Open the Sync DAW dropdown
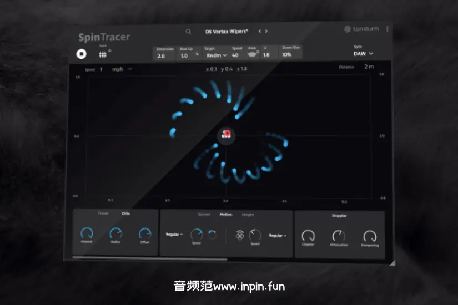Viewport: 458px width, 305px height. (363, 54)
